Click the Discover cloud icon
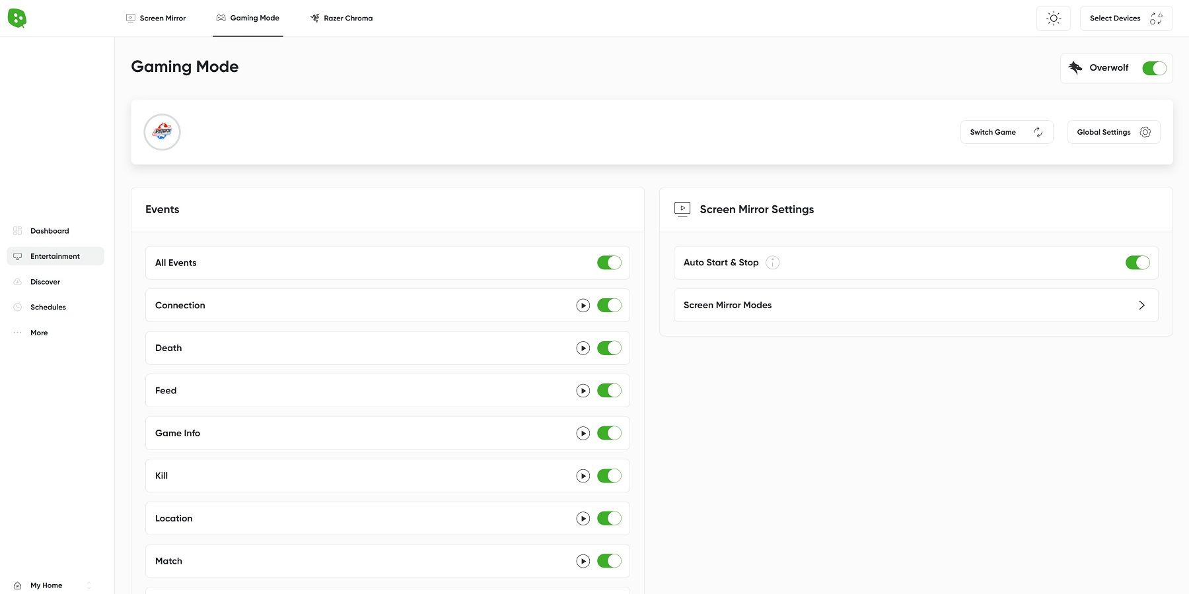Viewport: 1189px width, 594px height. click(x=18, y=282)
